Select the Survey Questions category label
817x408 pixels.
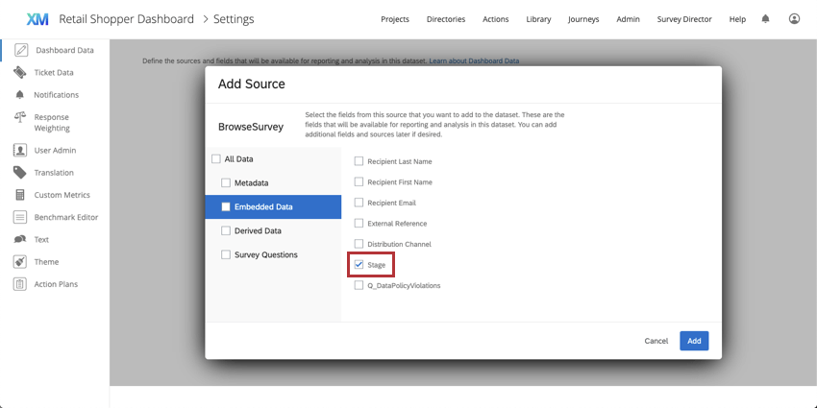click(265, 254)
